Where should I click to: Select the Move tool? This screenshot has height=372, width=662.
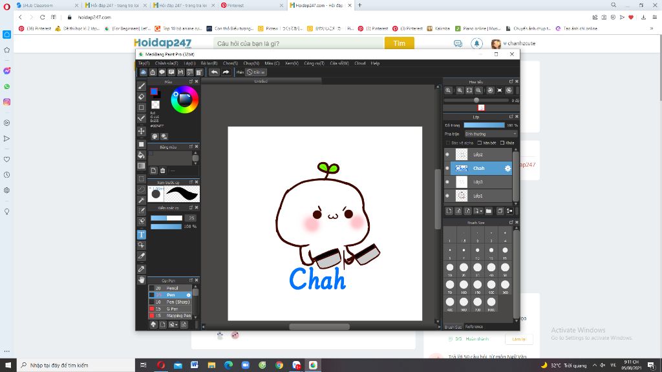[x=142, y=131]
